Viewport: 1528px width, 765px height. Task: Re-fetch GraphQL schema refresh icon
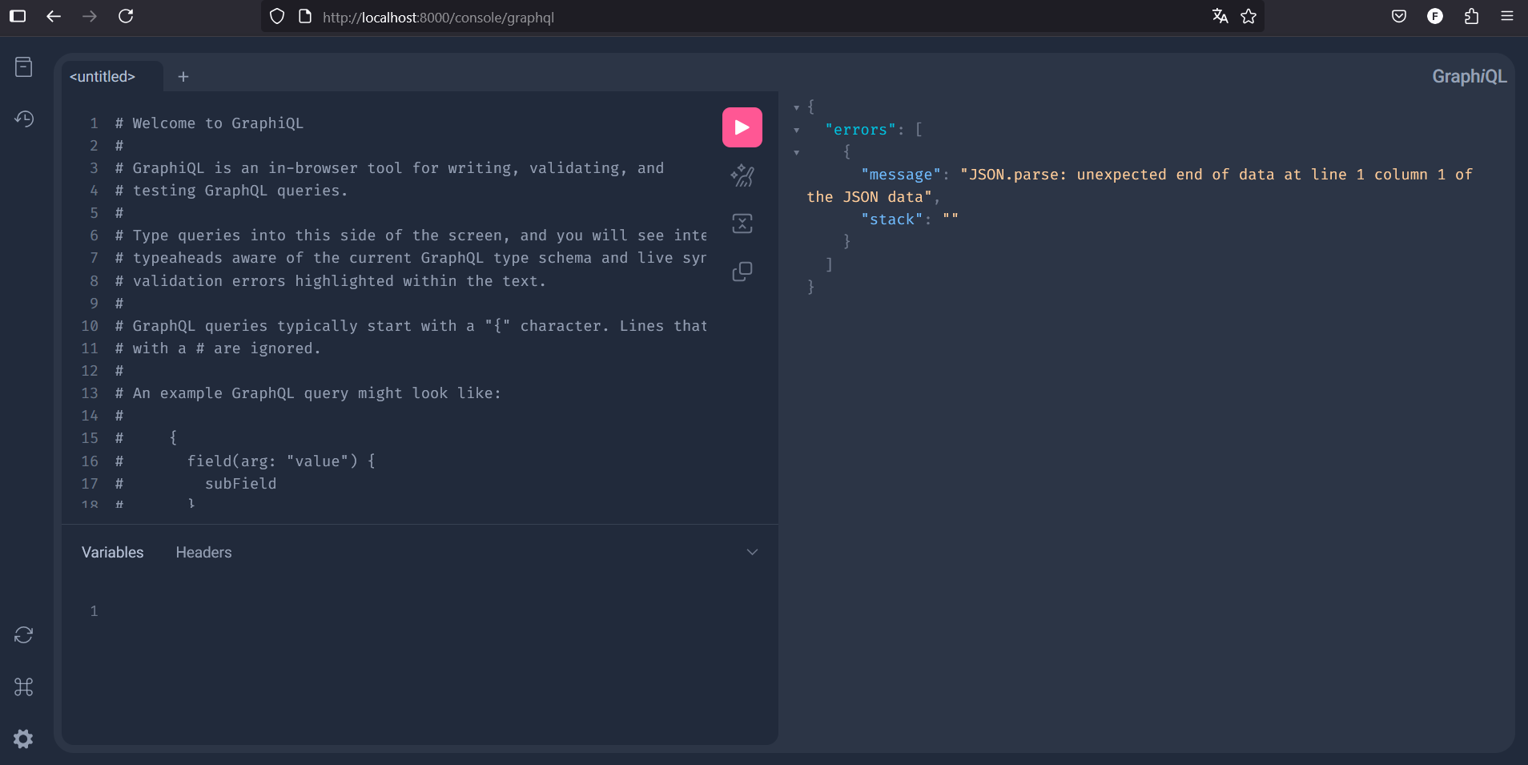24,635
